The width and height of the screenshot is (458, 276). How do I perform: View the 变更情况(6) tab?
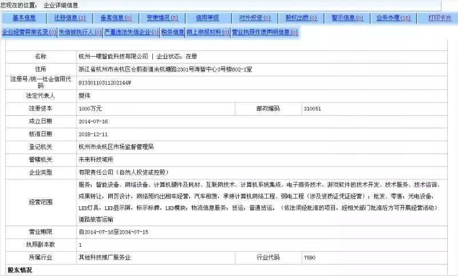point(163,18)
